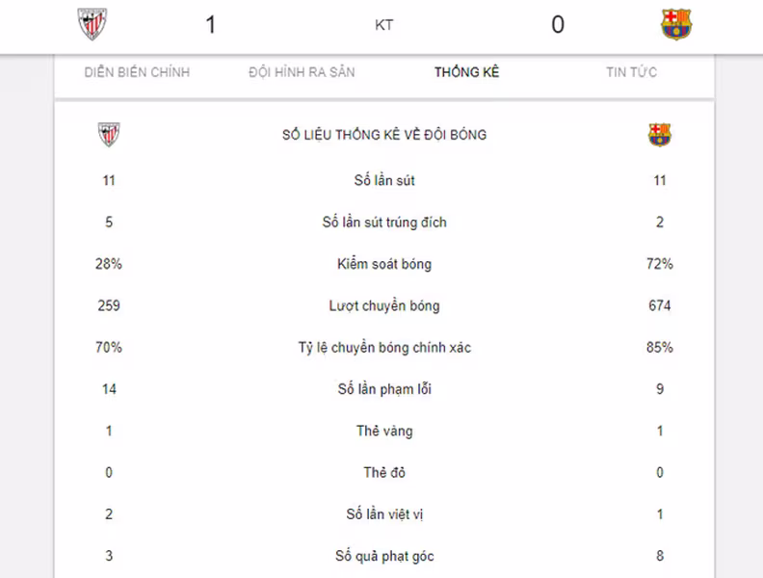Screen dimensions: 763x578
Task: Select the Kiểm soát bóng row label
Action: (x=384, y=264)
